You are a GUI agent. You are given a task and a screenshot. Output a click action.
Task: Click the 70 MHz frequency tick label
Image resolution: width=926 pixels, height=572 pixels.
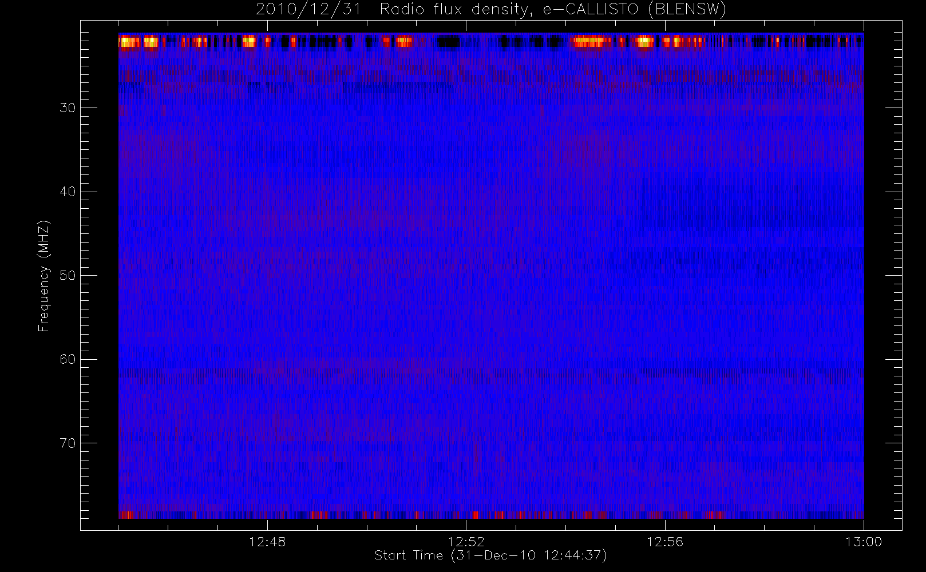tap(68, 443)
